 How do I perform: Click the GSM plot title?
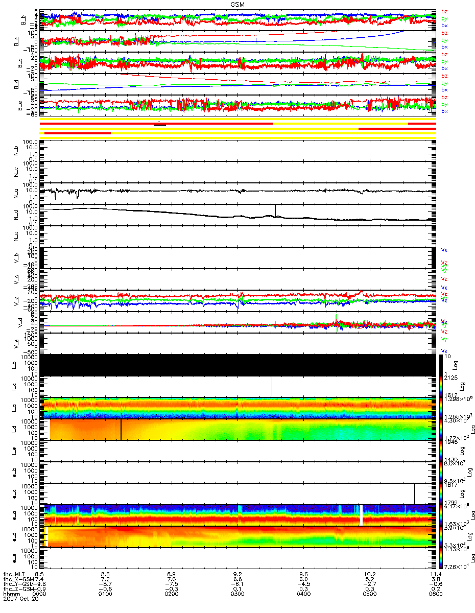[x=237, y=4]
